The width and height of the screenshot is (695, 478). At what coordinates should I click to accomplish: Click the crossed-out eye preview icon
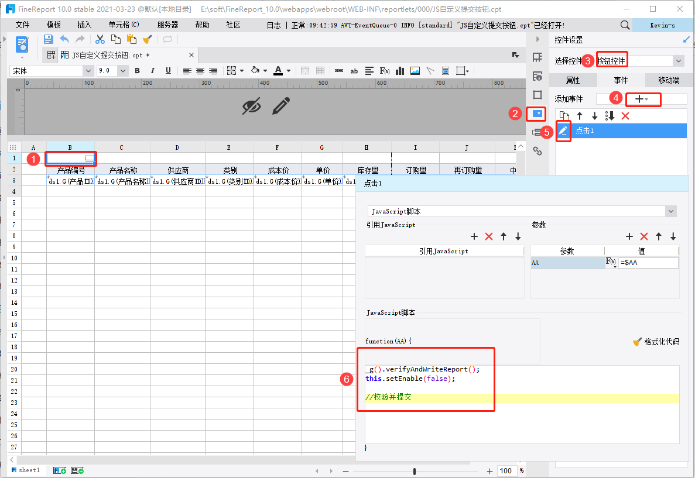(251, 106)
